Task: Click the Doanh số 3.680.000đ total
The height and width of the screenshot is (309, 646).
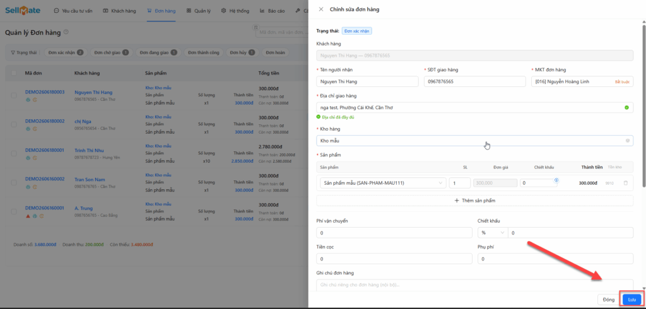Action: pos(35,244)
